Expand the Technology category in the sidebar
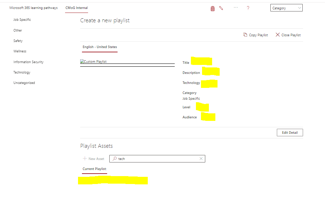The width and height of the screenshot is (325, 217). [x=22, y=72]
